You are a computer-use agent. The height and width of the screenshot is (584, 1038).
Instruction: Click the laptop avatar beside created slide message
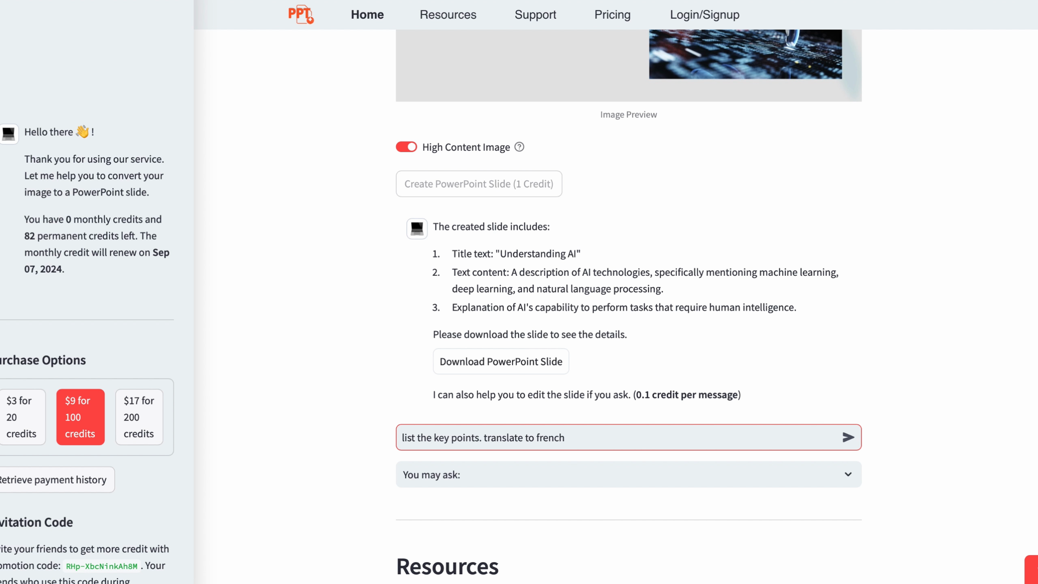pyautogui.click(x=417, y=228)
